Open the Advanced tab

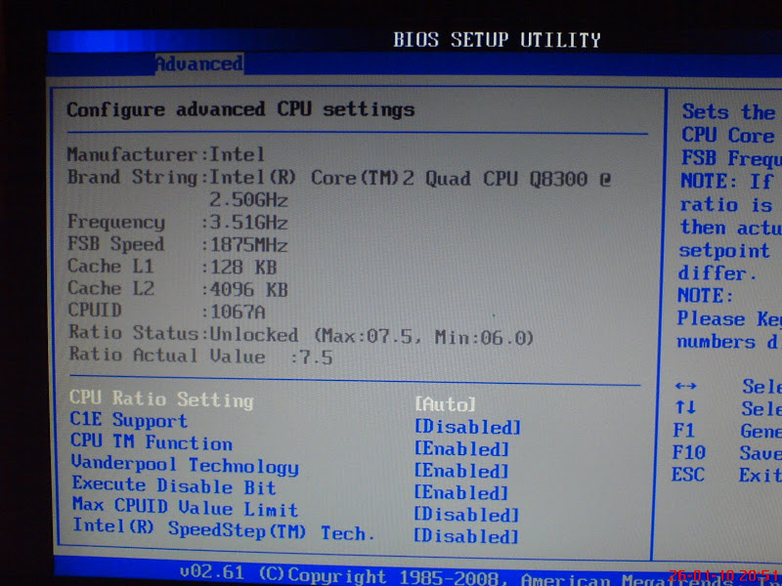point(199,63)
